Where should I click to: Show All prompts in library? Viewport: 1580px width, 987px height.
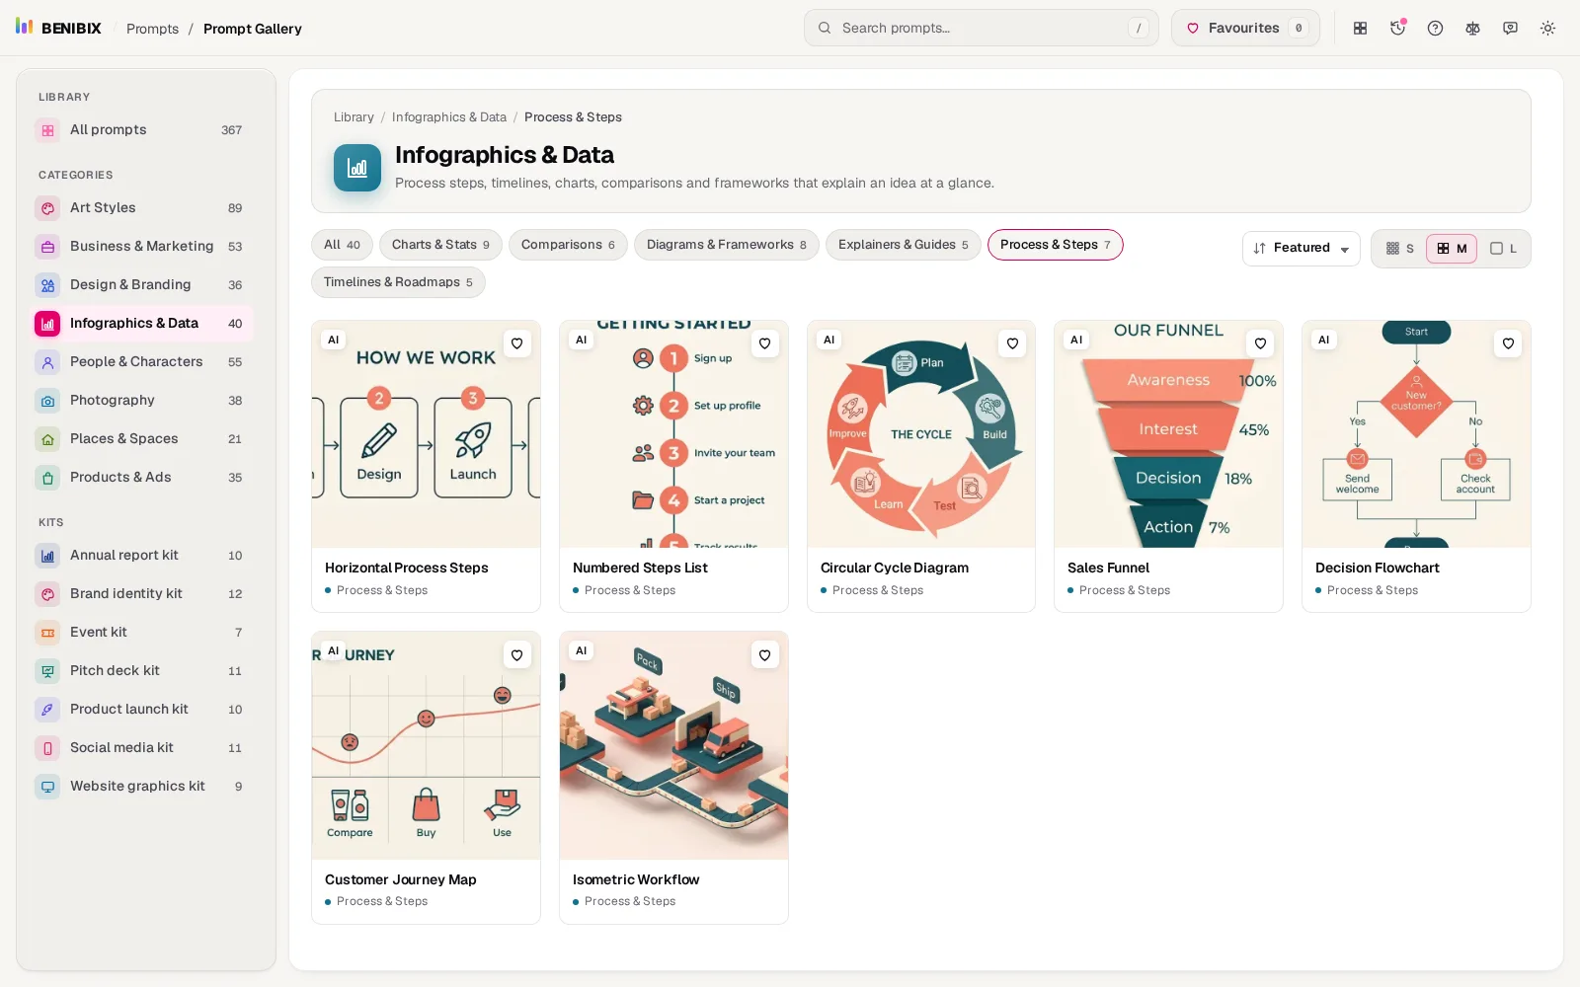(x=142, y=130)
